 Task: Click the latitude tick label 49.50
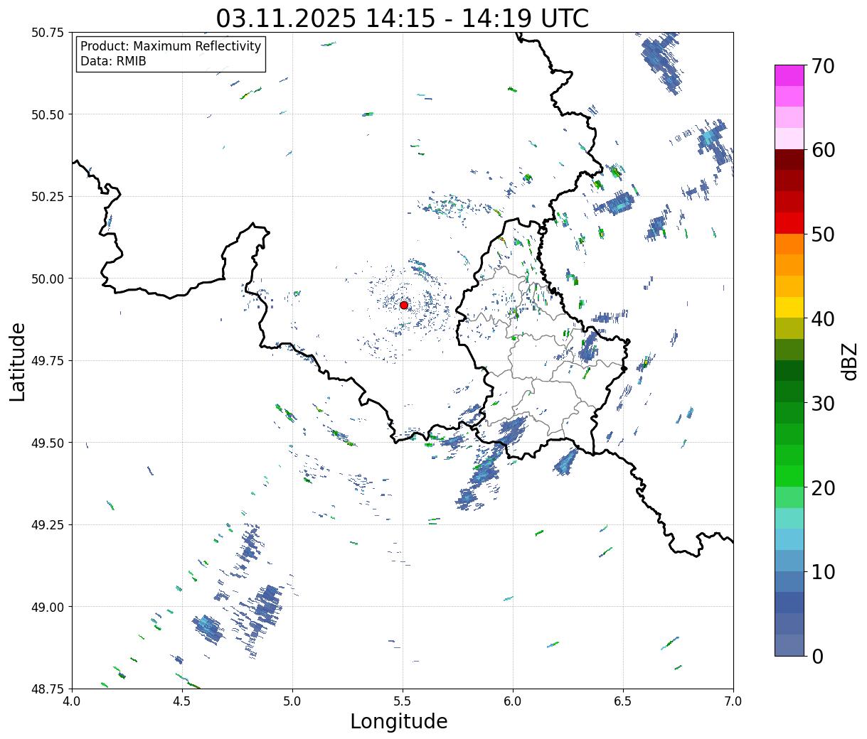coord(48,443)
